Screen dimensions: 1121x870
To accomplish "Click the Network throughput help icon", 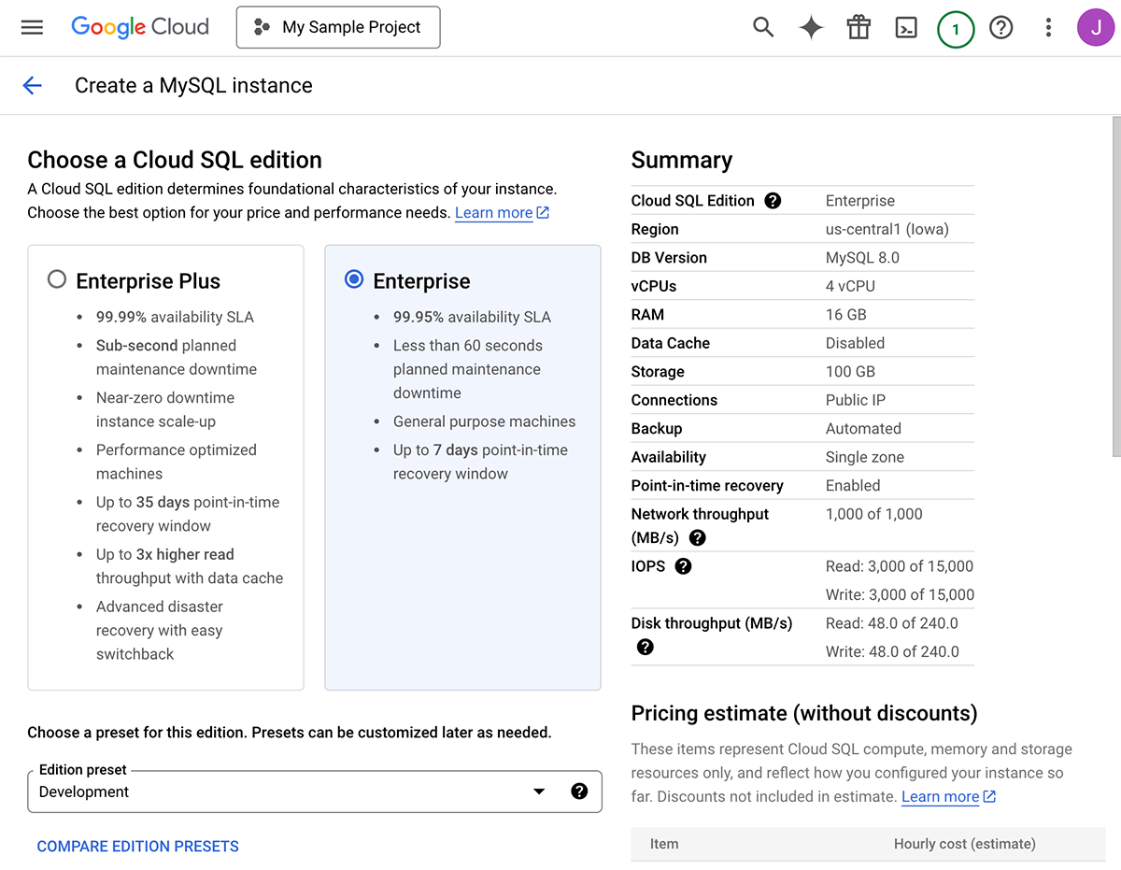I will [697, 538].
